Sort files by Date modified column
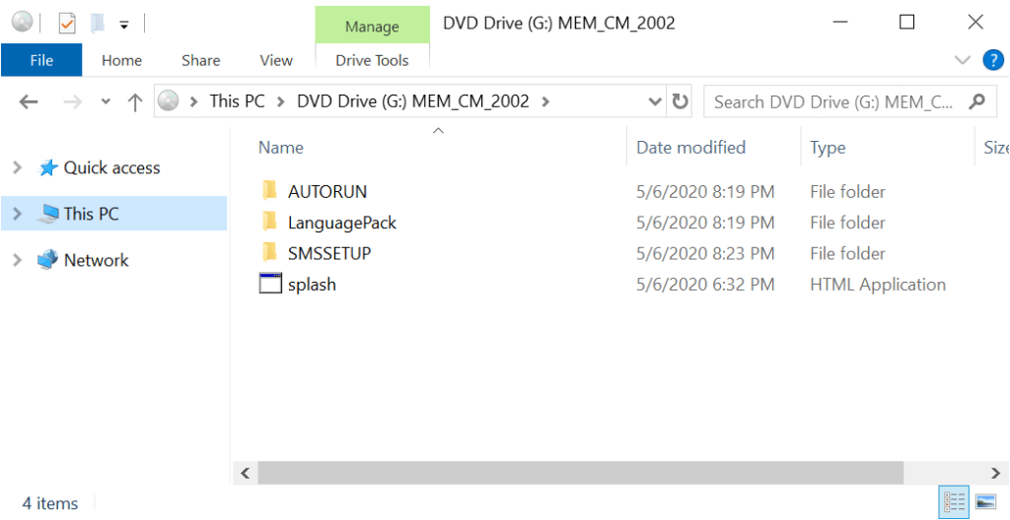 pyautogui.click(x=690, y=148)
